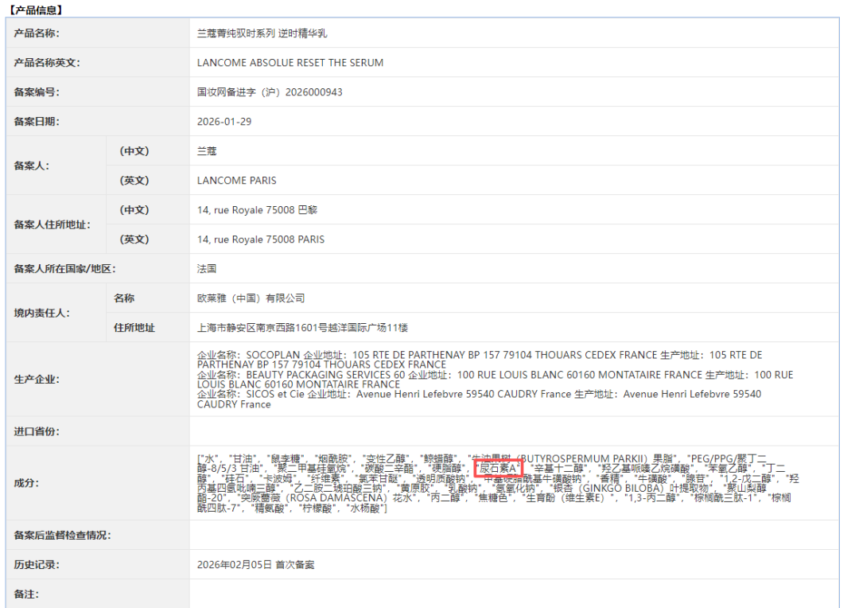Click the 境内责任人 row label
This screenshot has height=608, width=859.
(x=41, y=313)
